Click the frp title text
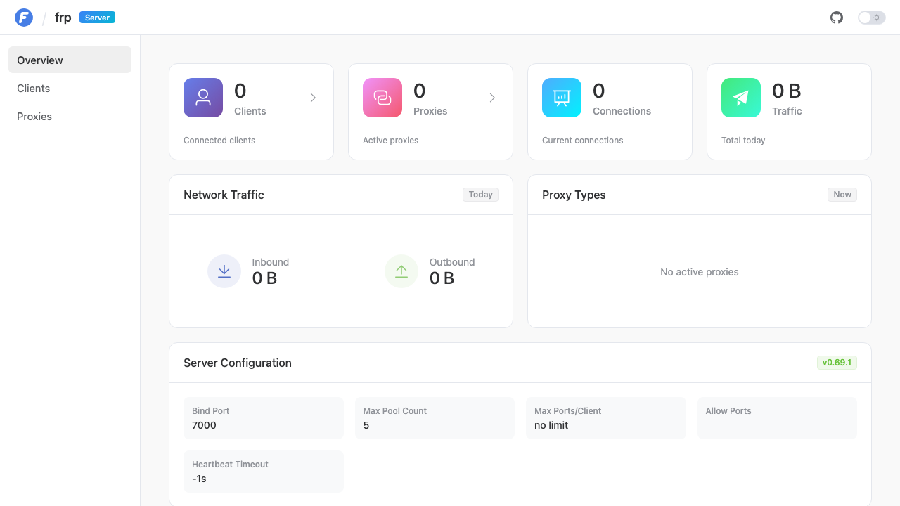 63,18
